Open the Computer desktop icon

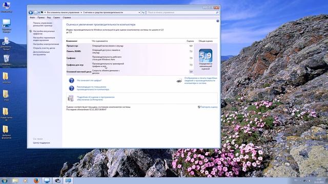6,7
